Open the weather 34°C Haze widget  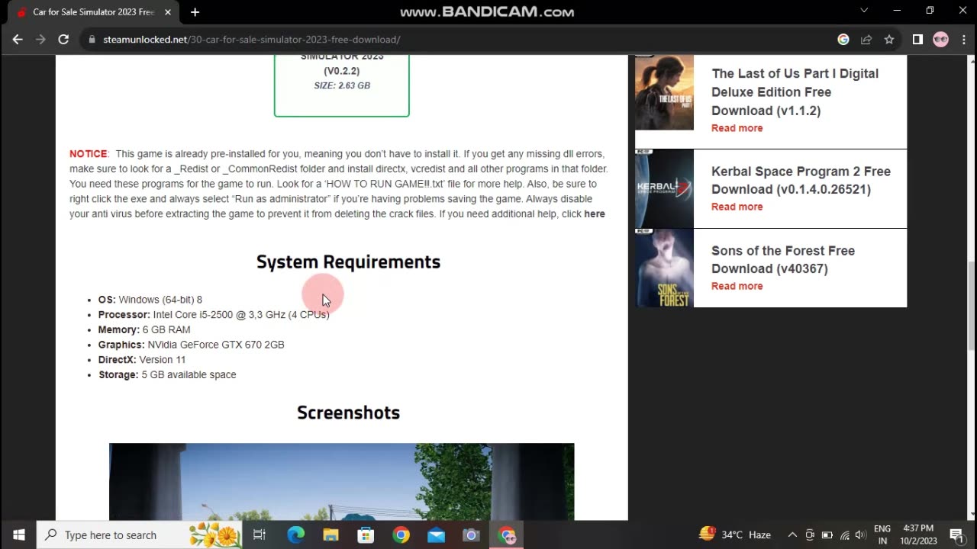734,535
